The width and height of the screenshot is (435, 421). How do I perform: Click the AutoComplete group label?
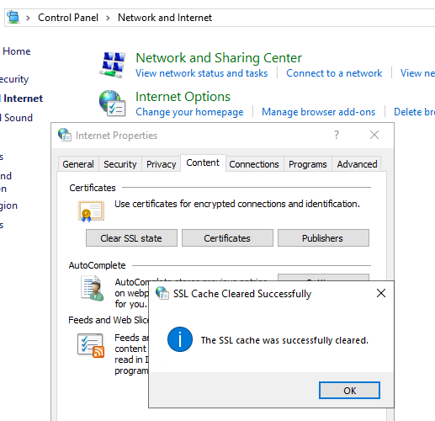point(97,265)
